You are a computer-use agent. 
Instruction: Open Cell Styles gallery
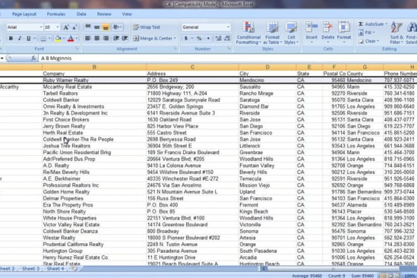(x=291, y=33)
